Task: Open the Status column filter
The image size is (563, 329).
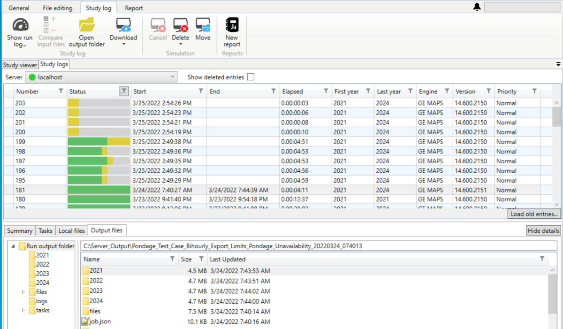Action: point(124,91)
